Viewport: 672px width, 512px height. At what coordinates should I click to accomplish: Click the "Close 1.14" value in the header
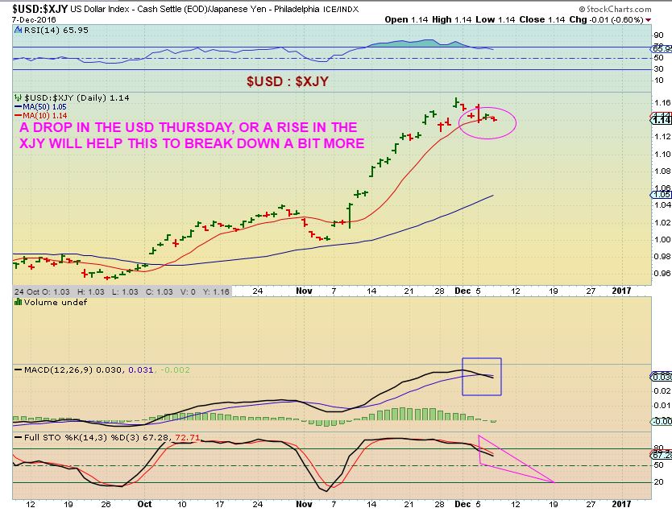[x=542, y=19]
